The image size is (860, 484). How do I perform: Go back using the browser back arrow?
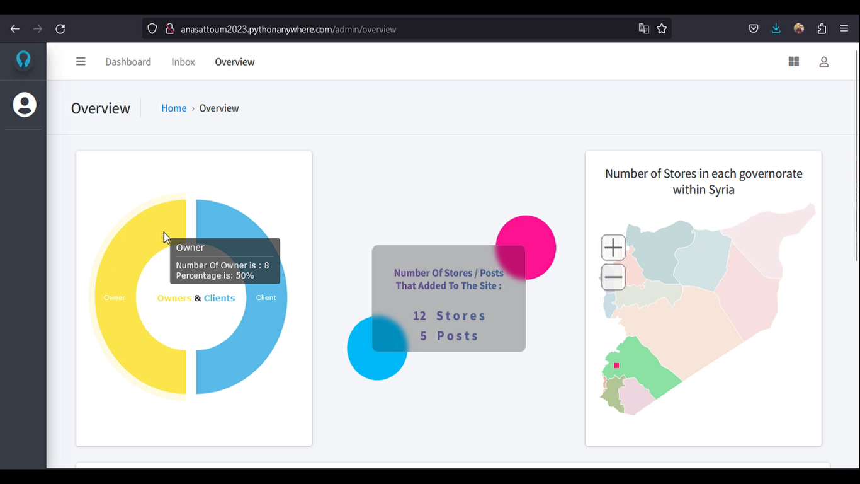coord(15,29)
